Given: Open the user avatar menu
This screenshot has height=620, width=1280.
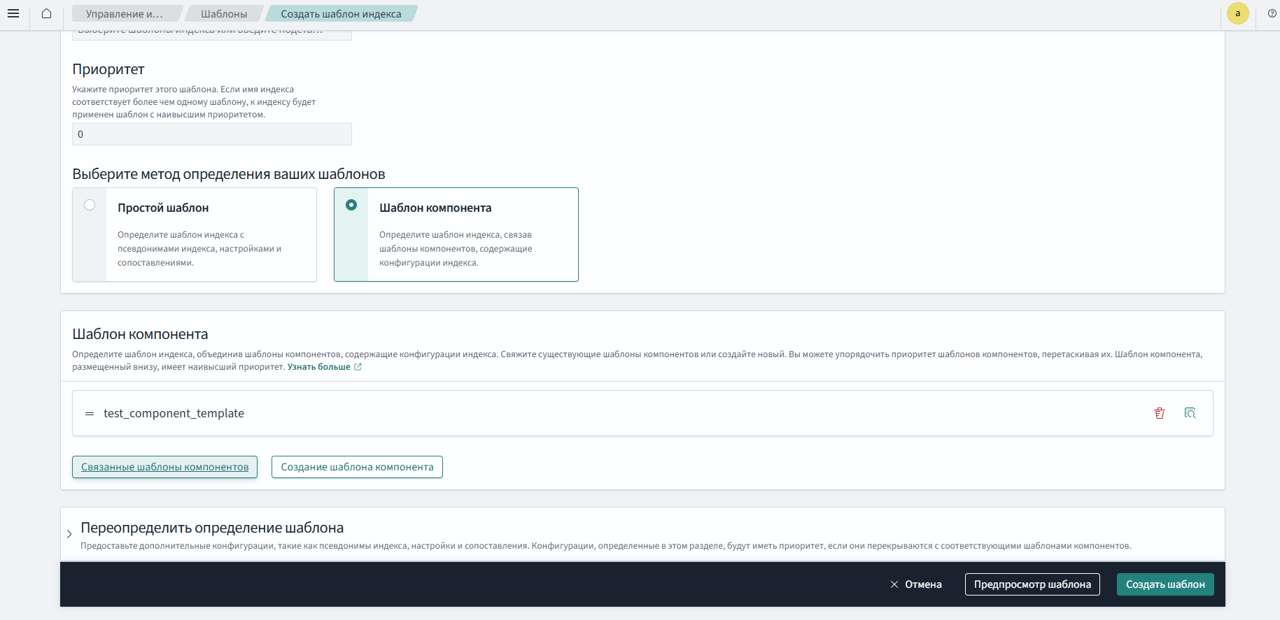Looking at the screenshot, I should click(1237, 13).
